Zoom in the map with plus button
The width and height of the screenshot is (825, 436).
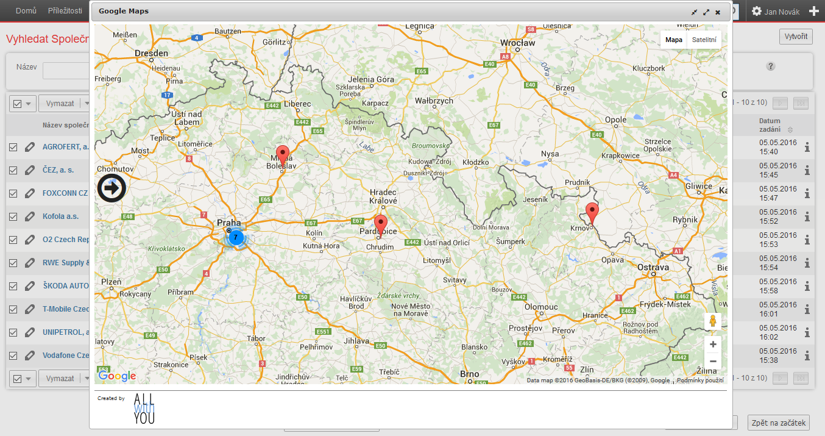click(x=713, y=345)
